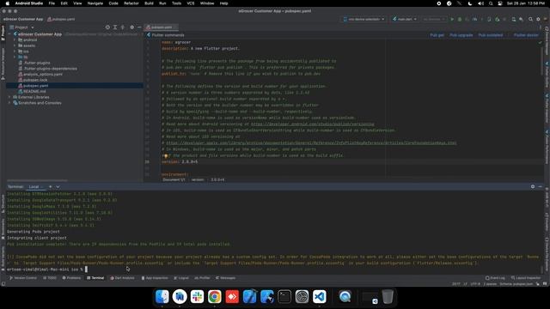Image resolution: width=550 pixels, height=309 pixels.
Task: Select .flutter-plugins-dependencies file
Action: coord(50,69)
